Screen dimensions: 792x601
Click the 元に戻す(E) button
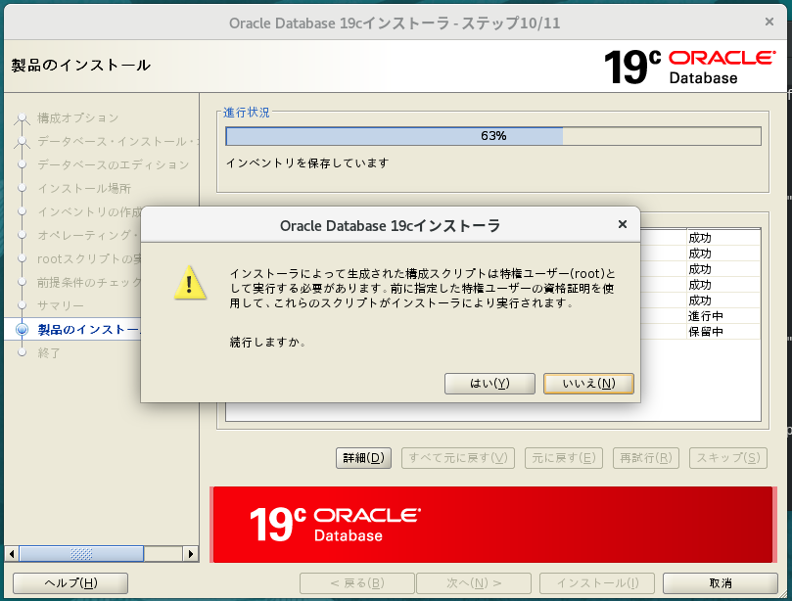click(x=564, y=458)
